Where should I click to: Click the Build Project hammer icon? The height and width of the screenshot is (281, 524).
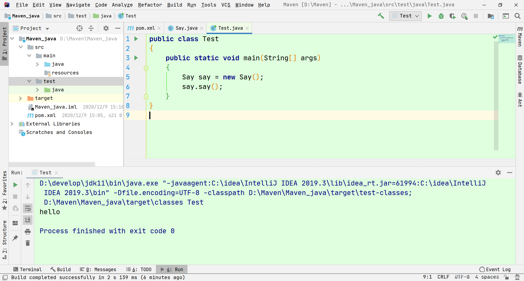(381, 16)
